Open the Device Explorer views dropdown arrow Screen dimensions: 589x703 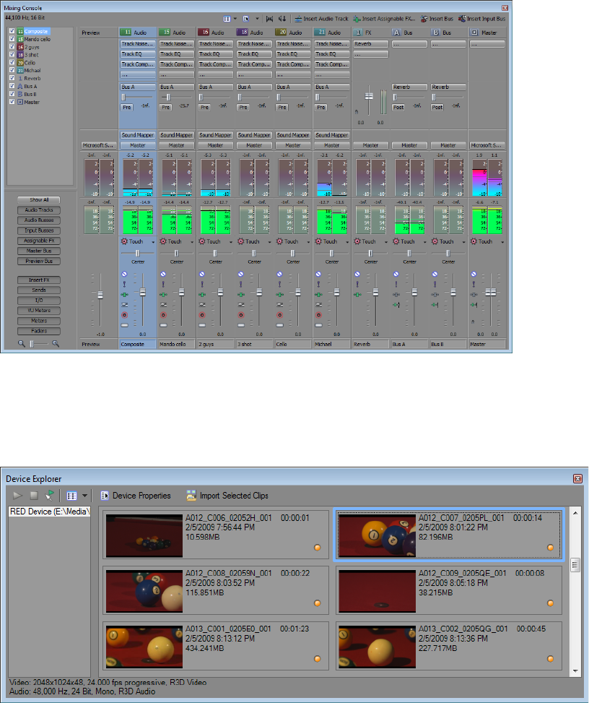click(85, 496)
